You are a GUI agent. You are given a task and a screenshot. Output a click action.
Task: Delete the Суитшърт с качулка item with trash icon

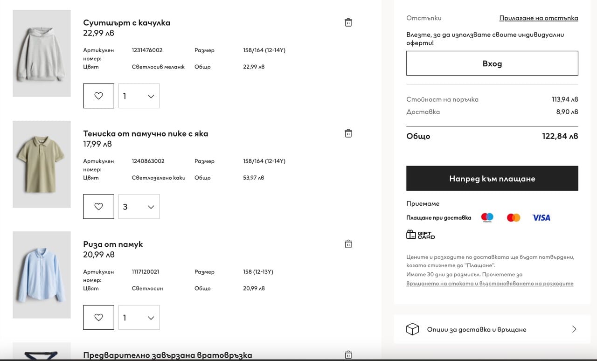[348, 22]
